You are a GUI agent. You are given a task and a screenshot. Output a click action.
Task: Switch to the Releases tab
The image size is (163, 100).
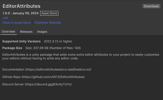click(26, 32)
